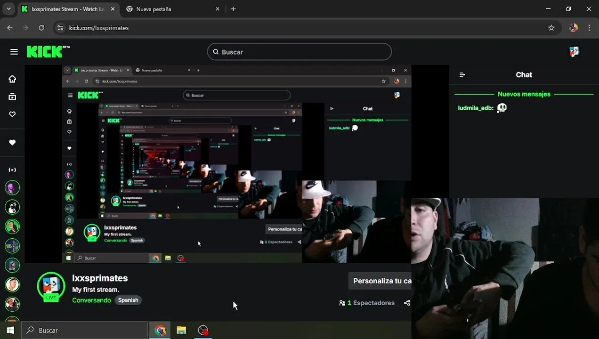Reload the kick.com page
The image size is (599, 339).
(41, 28)
